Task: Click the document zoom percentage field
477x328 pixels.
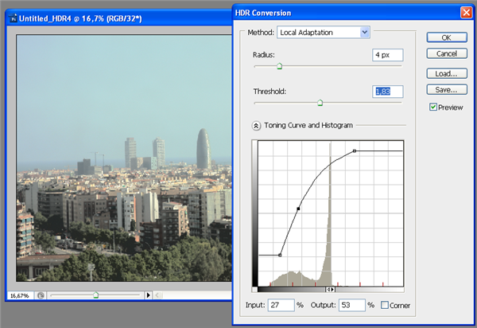Action: click(x=20, y=295)
